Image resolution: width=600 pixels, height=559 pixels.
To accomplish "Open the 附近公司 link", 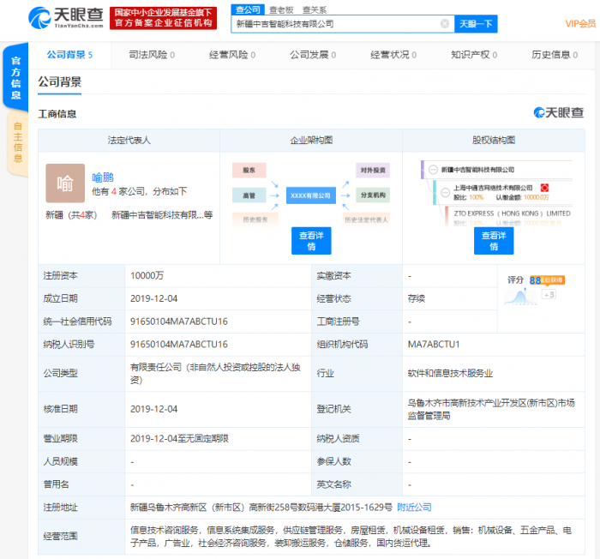I will [x=414, y=507].
